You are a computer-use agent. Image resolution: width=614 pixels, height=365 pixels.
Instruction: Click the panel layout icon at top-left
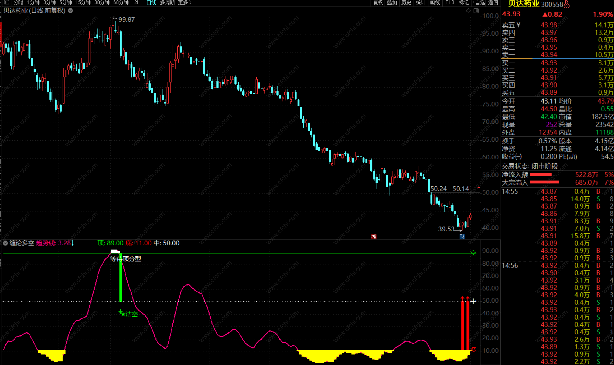pos(7,2)
